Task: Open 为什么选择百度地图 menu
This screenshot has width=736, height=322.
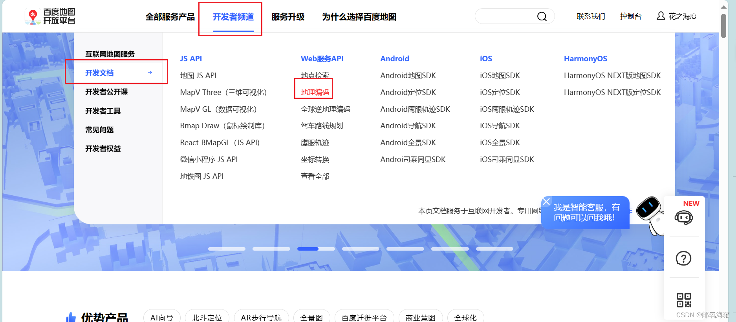Action: coord(359,17)
